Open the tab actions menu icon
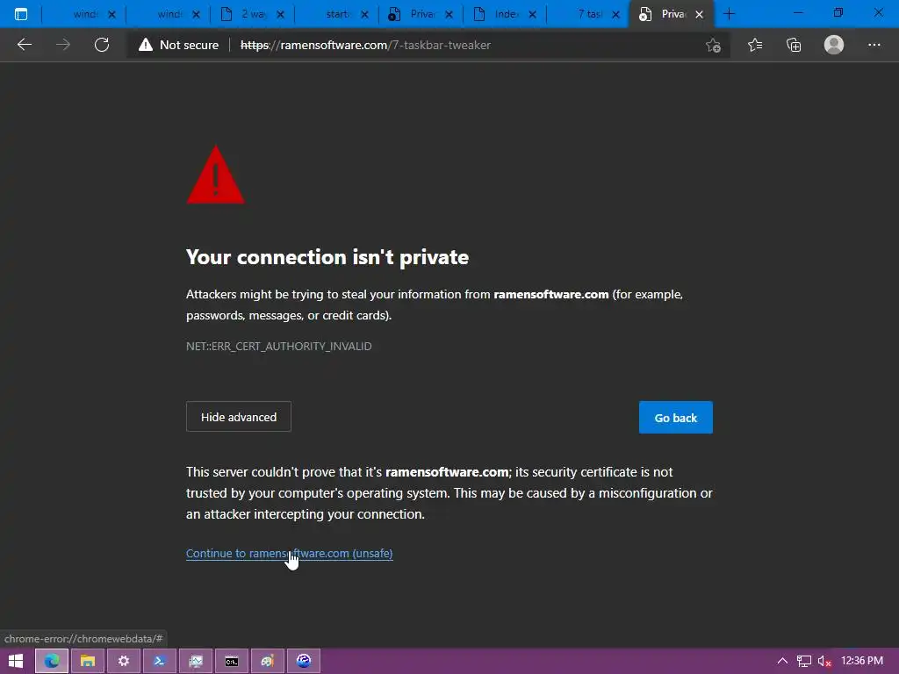This screenshot has width=899, height=674. tap(21, 14)
